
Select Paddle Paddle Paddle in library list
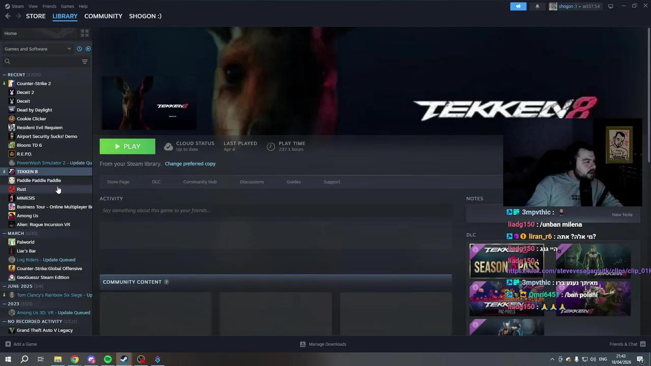[x=39, y=180]
